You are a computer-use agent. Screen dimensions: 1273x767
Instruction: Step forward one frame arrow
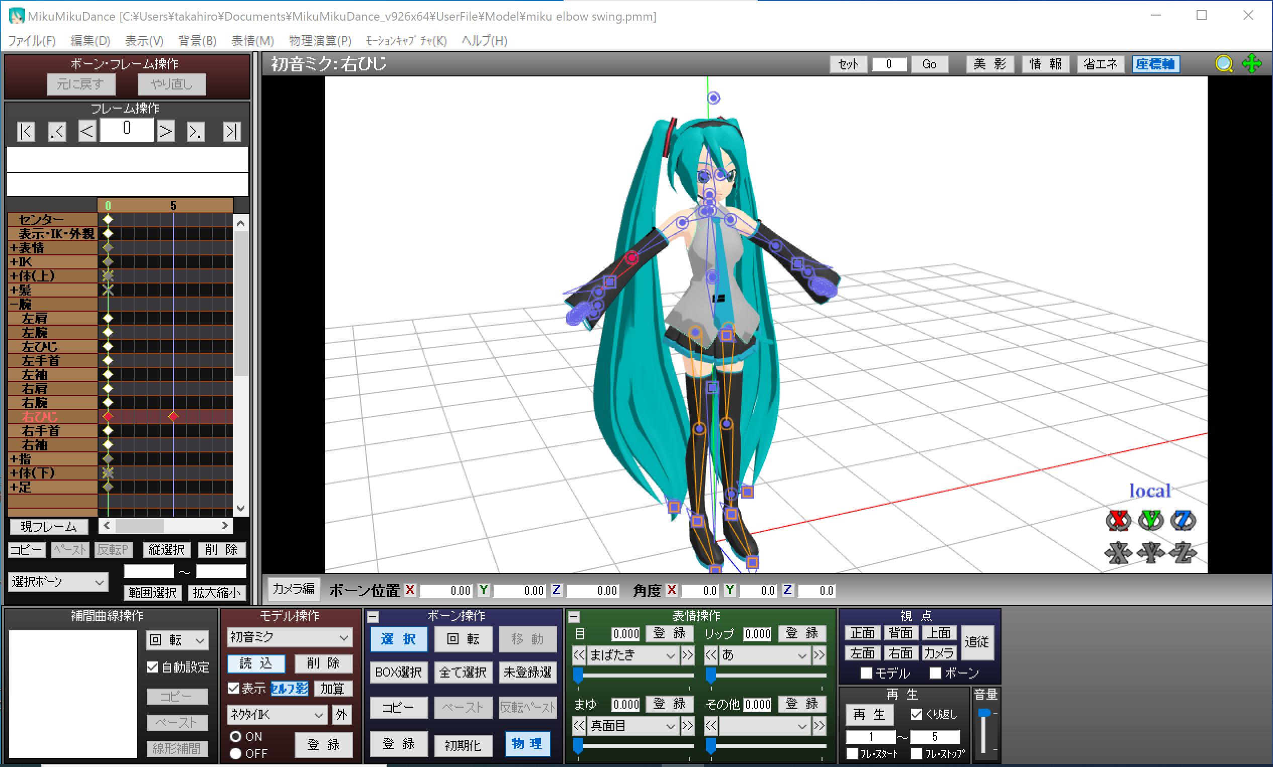[x=165, y=131]
